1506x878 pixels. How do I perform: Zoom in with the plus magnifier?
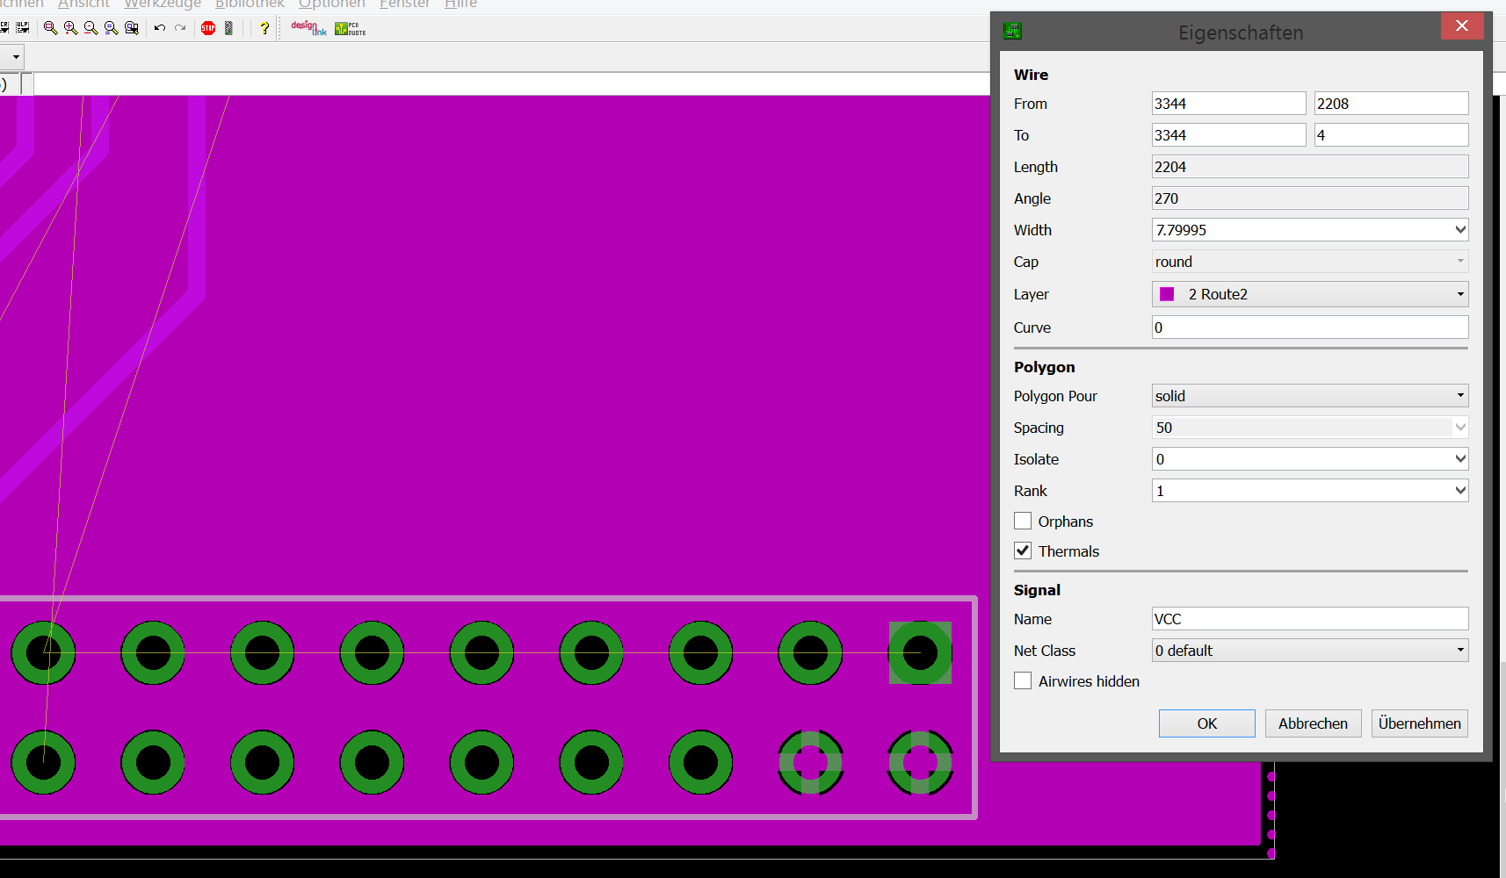[x=71, y=28]
